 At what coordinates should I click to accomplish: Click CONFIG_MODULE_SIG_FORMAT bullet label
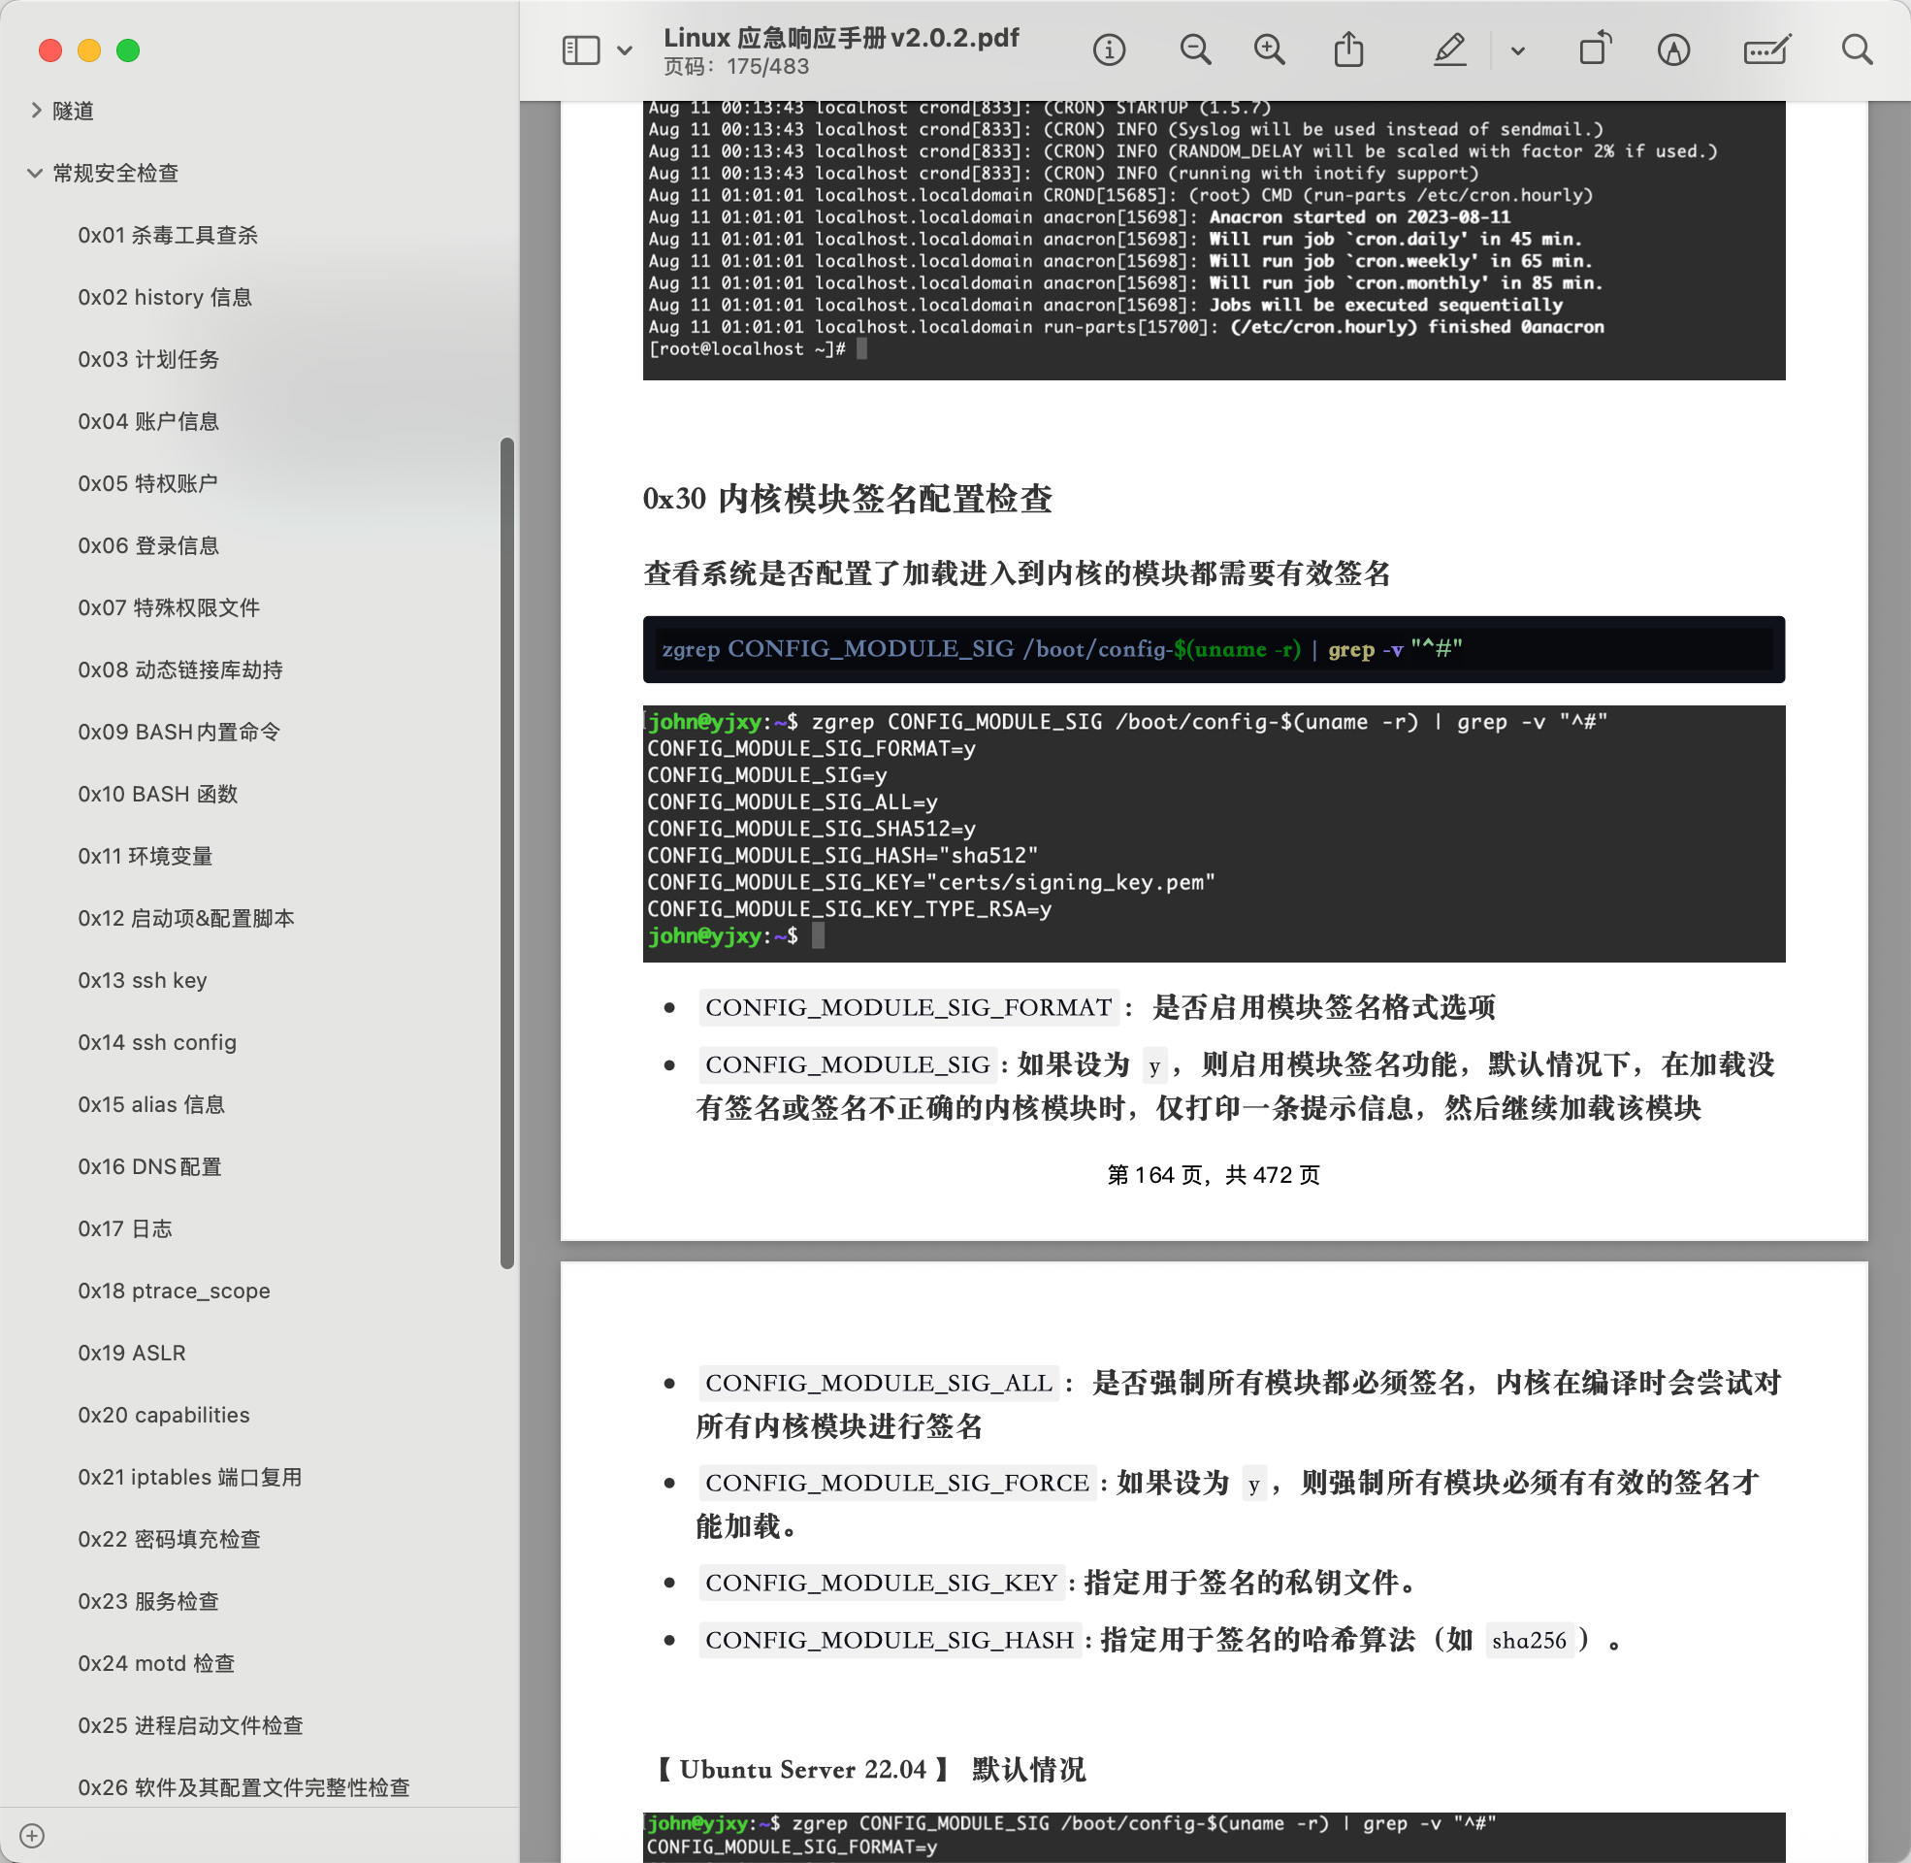pos(909,1008)
